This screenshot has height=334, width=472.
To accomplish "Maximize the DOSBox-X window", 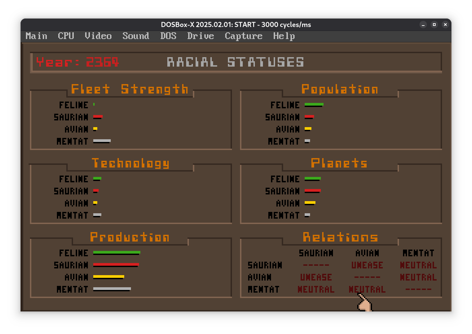I will click(x=434, y=25).
